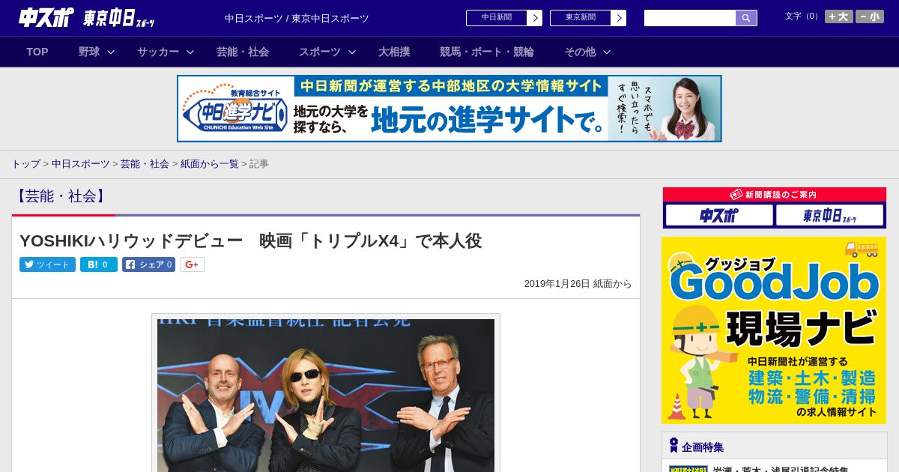Viewport: 899px width, 472px height.
Task: Click the 企画特集 medal icon
Action: pos(674,446)
